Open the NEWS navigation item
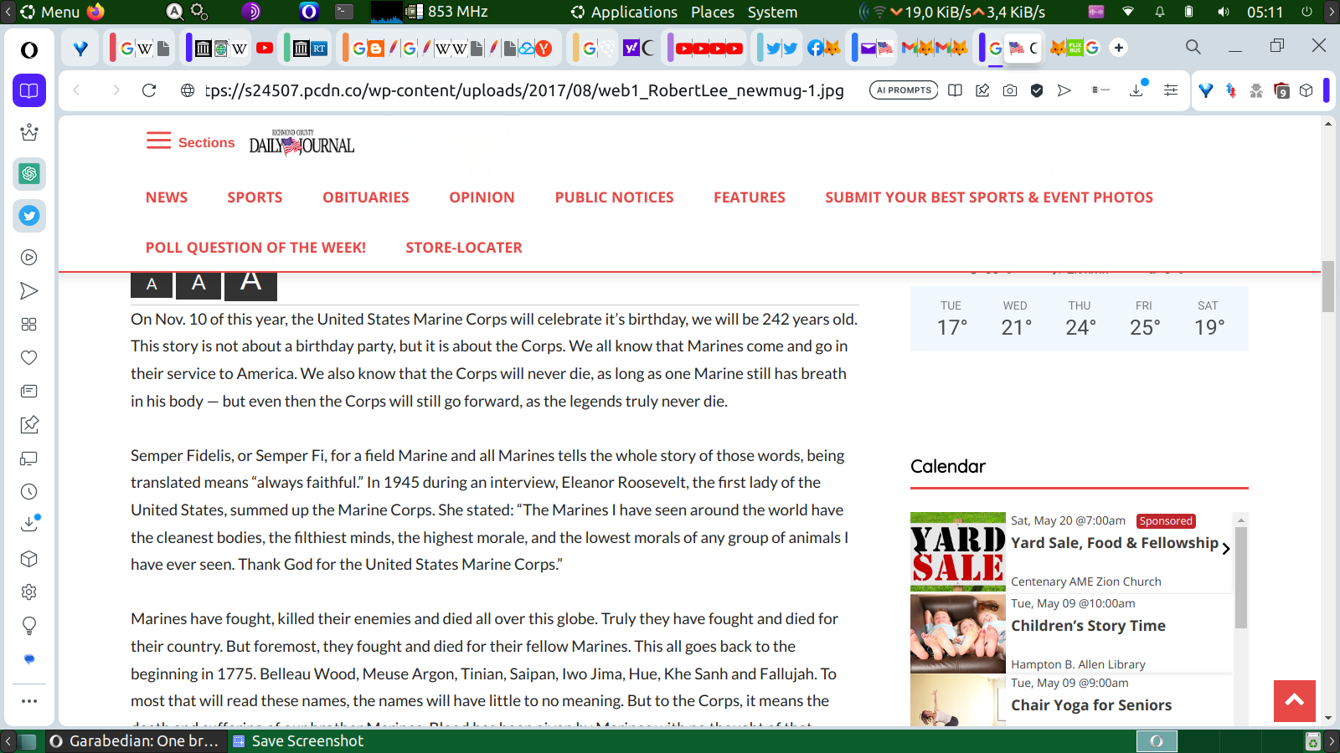 [x=167, y=197]
